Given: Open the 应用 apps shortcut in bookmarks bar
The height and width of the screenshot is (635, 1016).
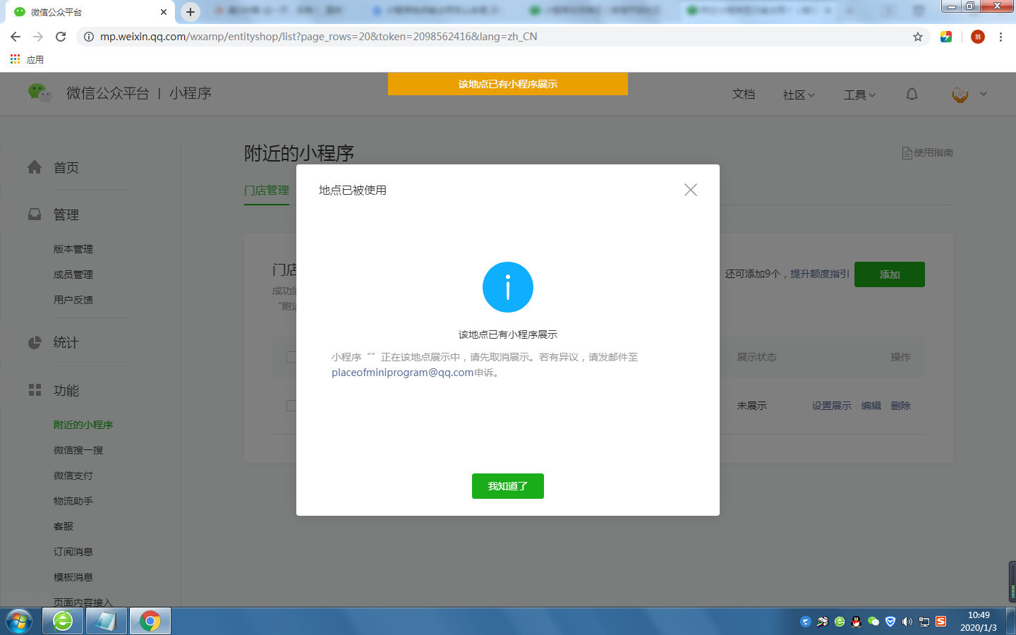Looking at the screenshot, I should point(27,59).
